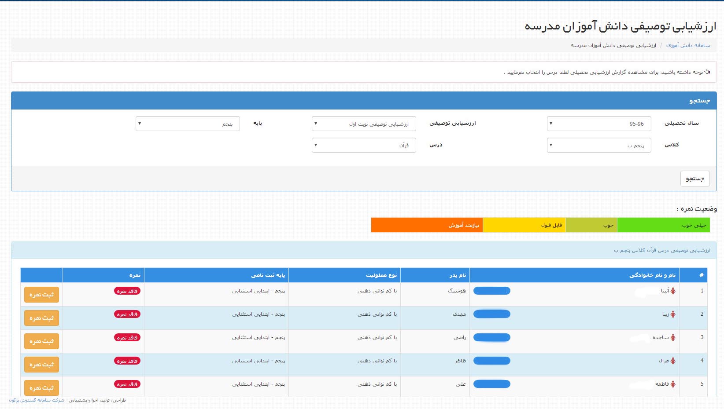
Task: Click the فاقد نمره badge in row 4
Action: coord(127,361)
